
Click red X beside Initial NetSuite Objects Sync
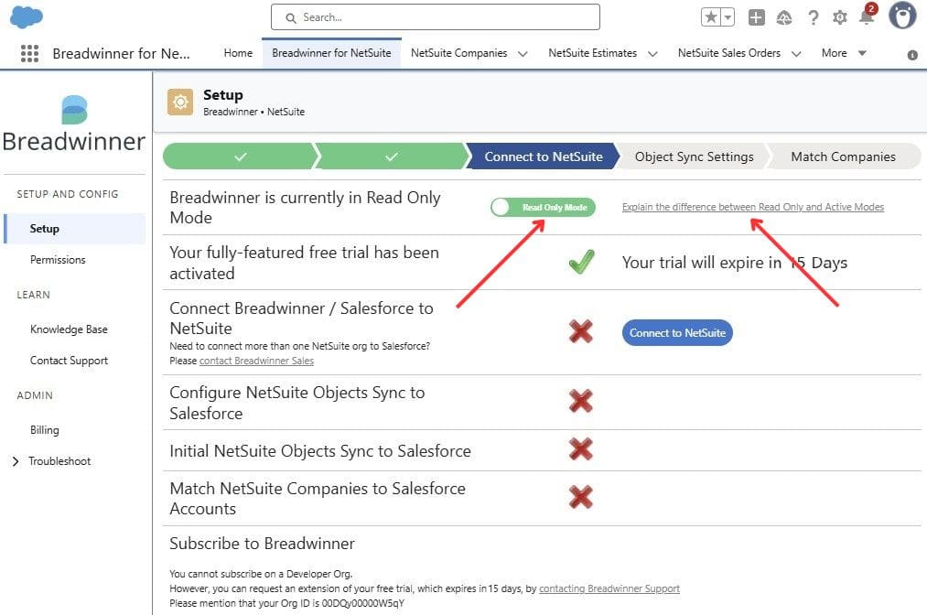click(580, 449)
